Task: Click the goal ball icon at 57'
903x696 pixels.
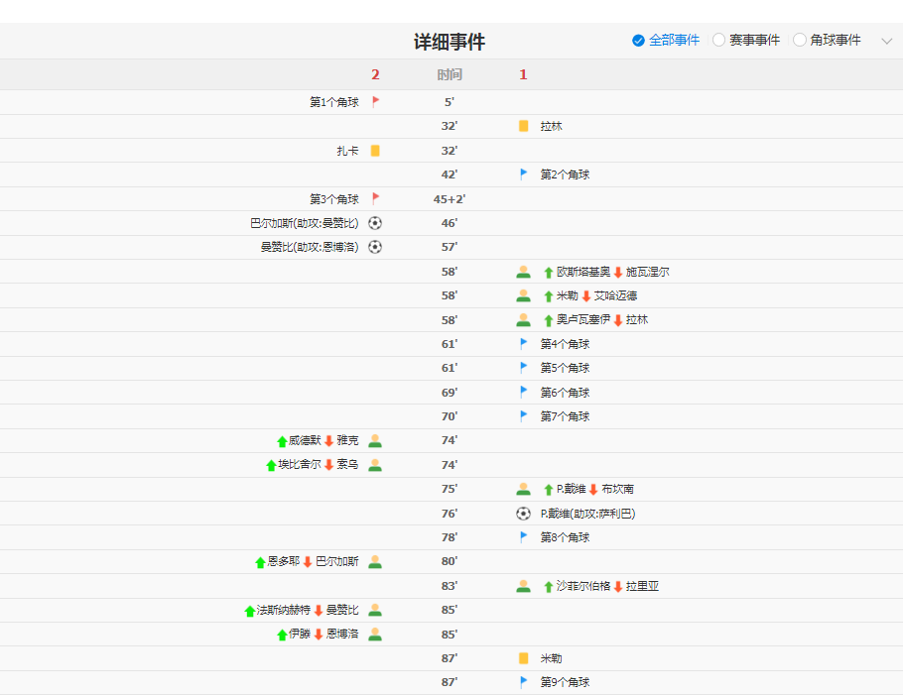Action: point(375,247)
